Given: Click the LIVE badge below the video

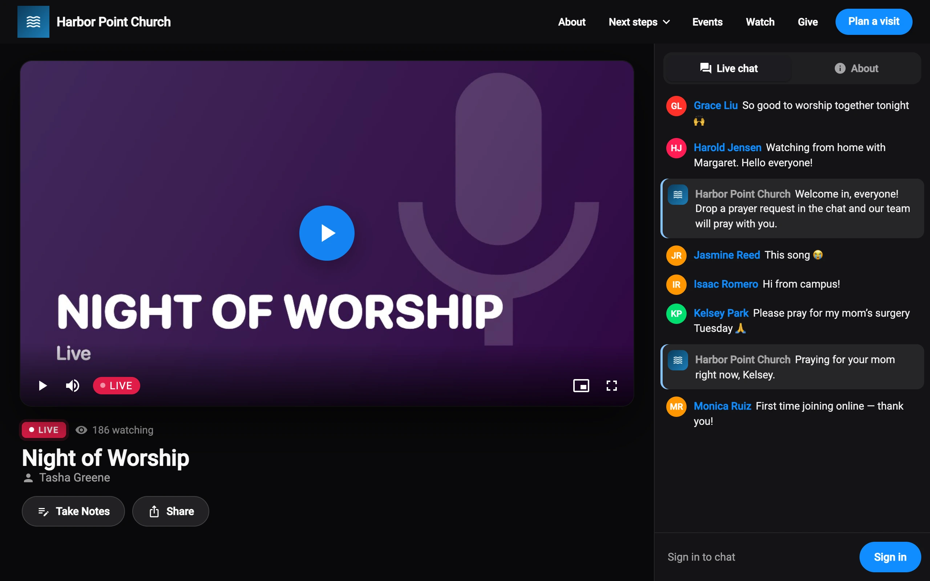Looking at the screenshot, I should [44, 430].
